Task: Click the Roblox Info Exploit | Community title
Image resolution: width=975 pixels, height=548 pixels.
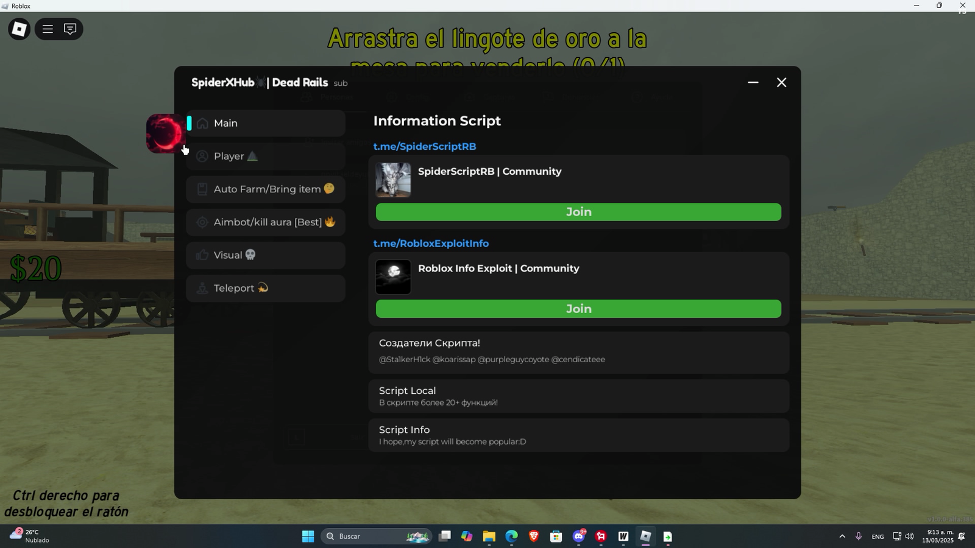Action: [498, 268]
